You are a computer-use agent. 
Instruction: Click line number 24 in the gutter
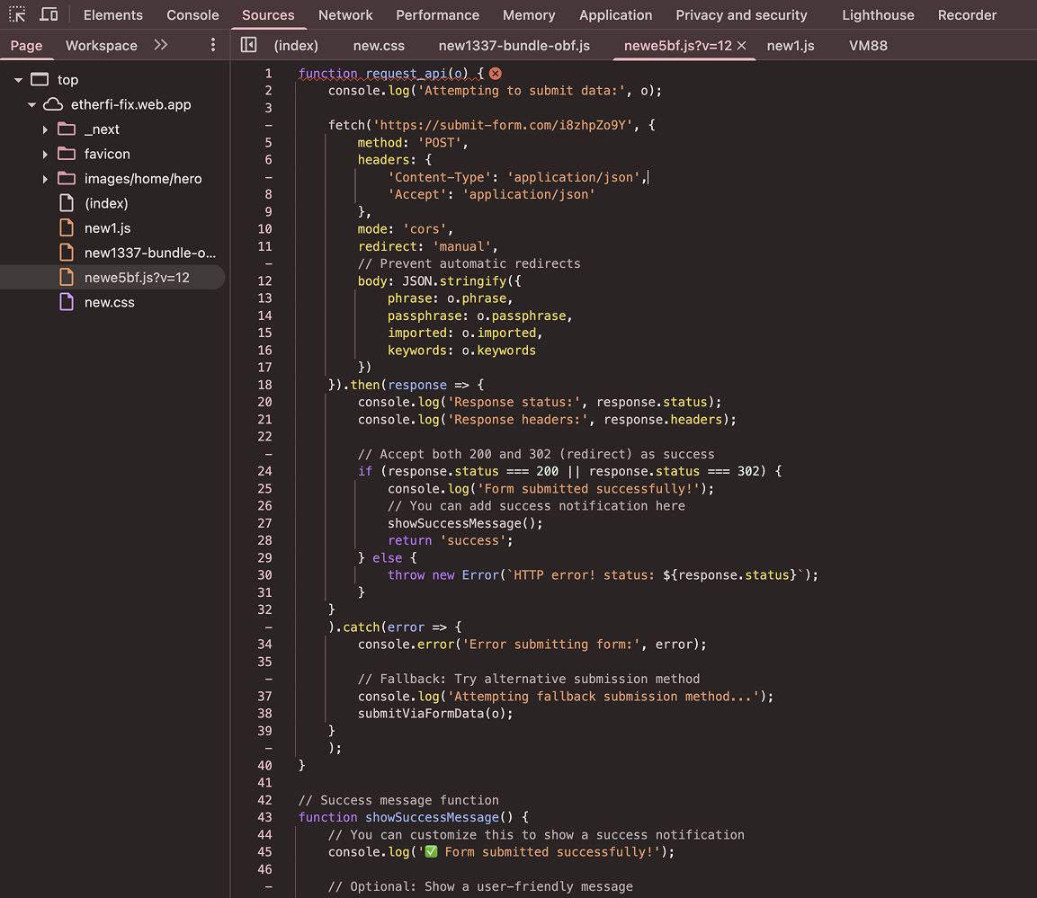coord(264,471)
